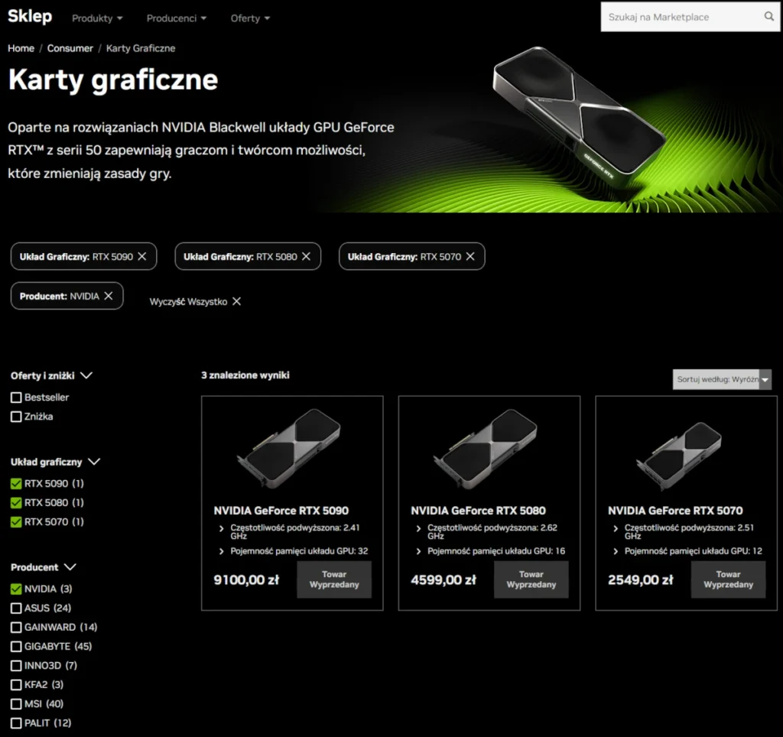Viewport: 783px width, 737px height.
Task: Remove the RTX 5090 filter chip
Action: coord(142,257)
